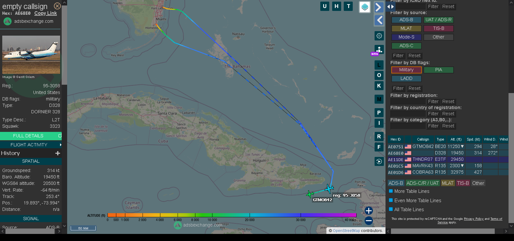
Task: Toggle the H map button
Action: click(x=336, y=6)
